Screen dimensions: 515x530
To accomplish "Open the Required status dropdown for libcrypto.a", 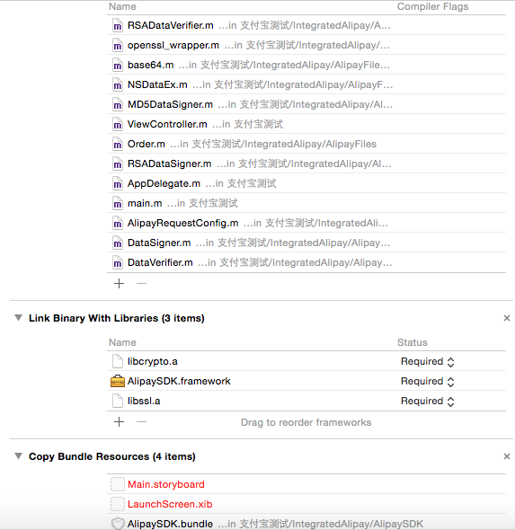I will (x=428, y=362).
